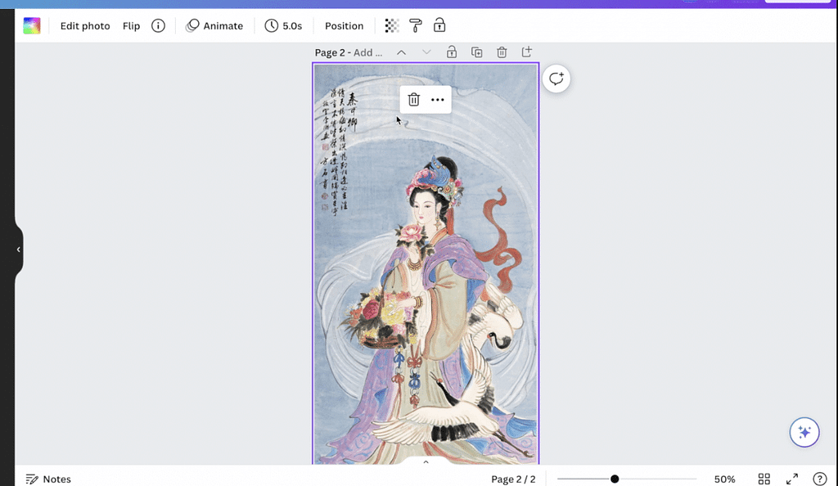Edit the Page 2 title field
838x486 pixels.
(349, 52)
